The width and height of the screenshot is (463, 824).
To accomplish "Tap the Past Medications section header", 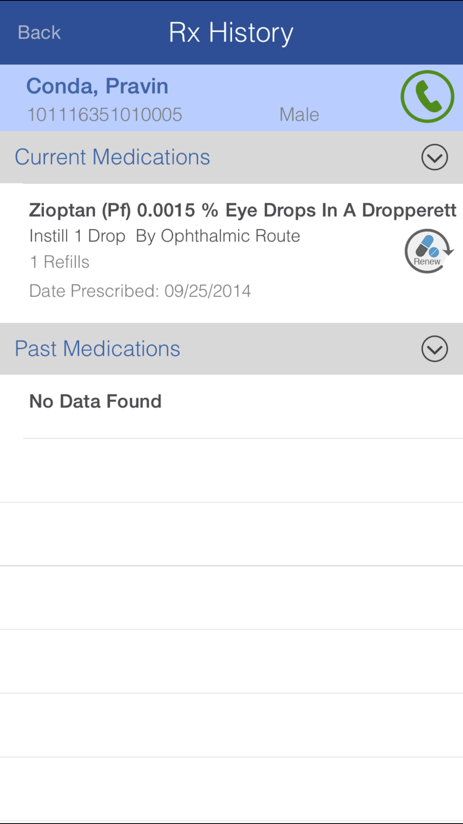I will pos(231,349).
